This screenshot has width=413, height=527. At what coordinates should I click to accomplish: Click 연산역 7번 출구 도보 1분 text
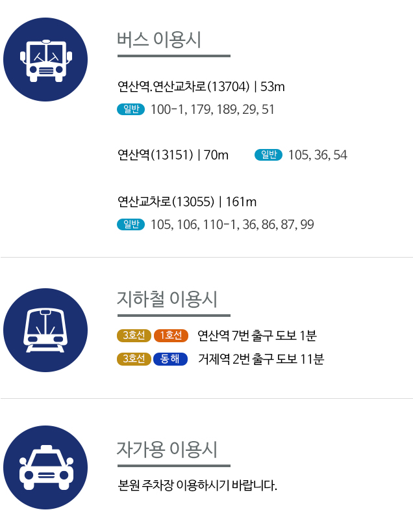click(257, 336)
